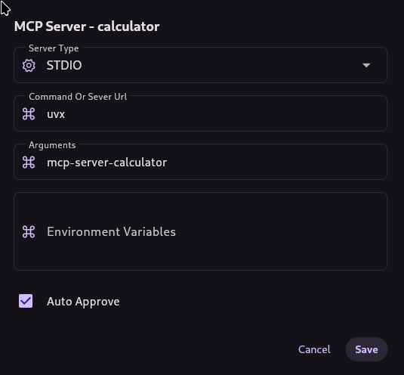This screenshot has height=375, width=404.
Task: Click the command-key icon beside mcp-server-calculator
Action: click(29, 163)
